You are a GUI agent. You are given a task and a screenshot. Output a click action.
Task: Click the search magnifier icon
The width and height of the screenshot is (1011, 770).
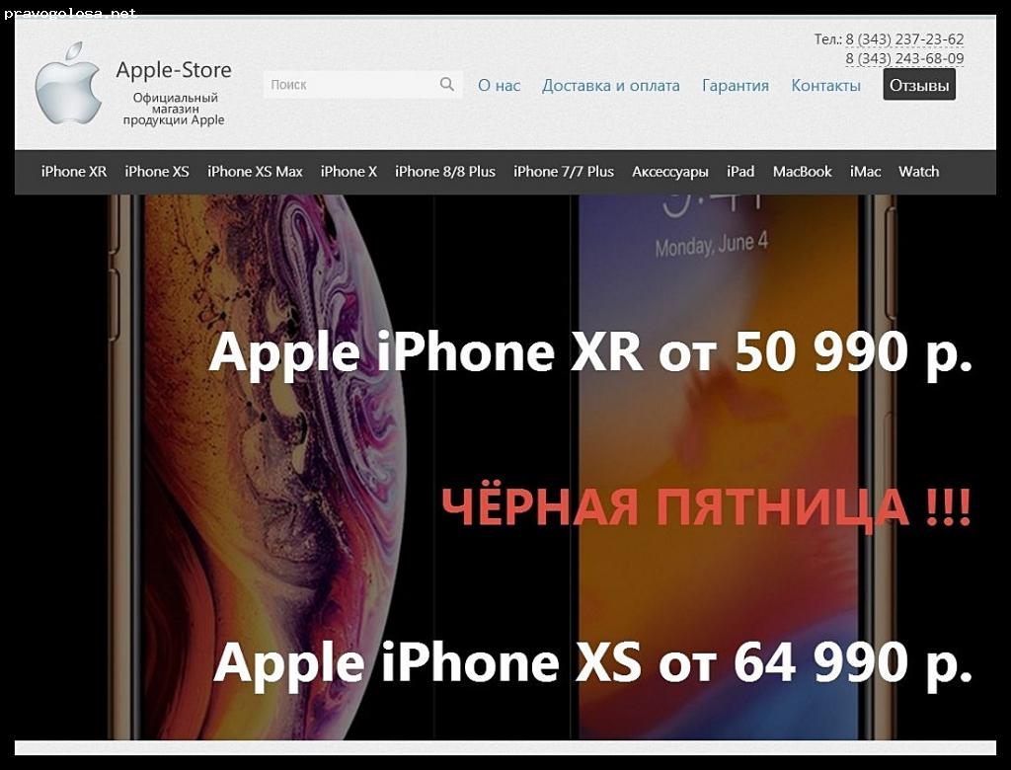coord(447,85)
